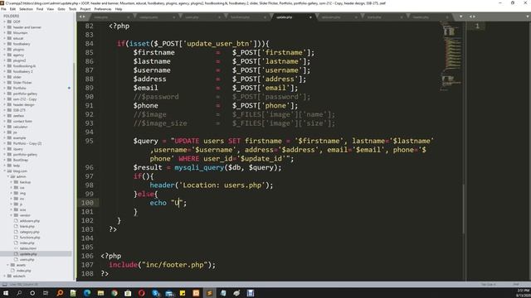This screenshot has height=298, width=531.
Task: Expand the header and banner folder
Action: [x=5, y=27]
